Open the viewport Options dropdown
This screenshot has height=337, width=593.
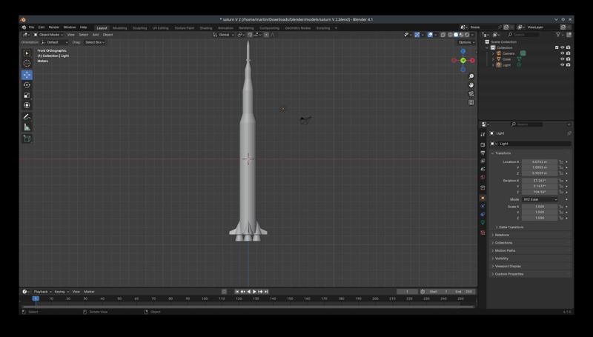coord(466,42)
